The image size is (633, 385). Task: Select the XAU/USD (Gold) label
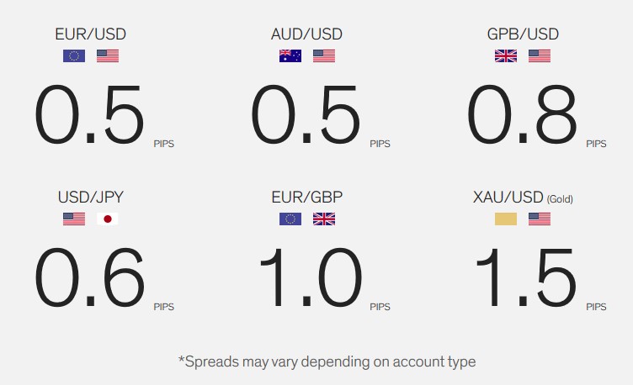click(x=523, y=198)
